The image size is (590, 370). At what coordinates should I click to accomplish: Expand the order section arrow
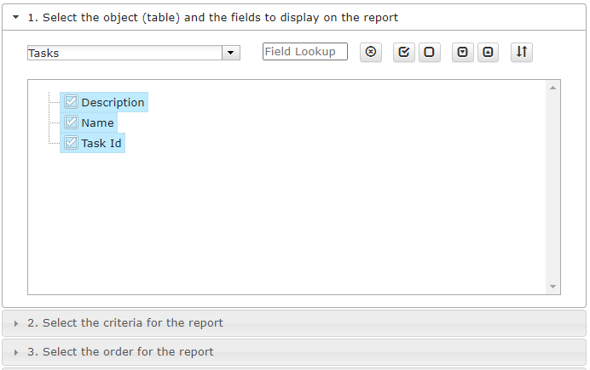tap(16, 352)
